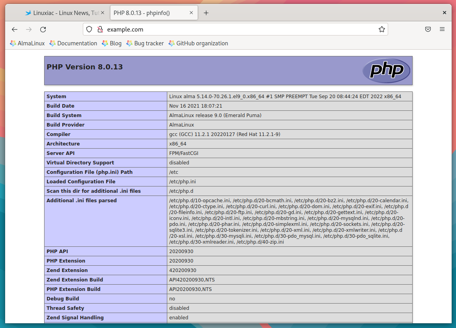This screenshot has height=328, width=456.
Task: Select the API420200930,NTS value
Action: point(192,280)
